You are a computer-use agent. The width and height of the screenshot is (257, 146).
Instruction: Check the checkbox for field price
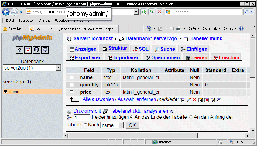point(71,92)
